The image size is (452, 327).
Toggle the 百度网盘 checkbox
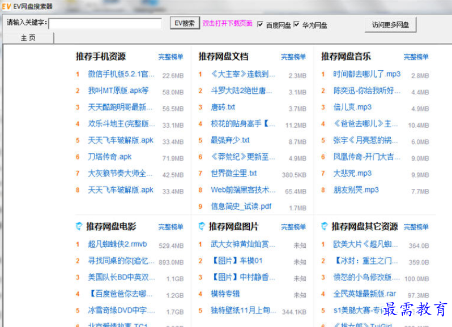coord(260,24)
